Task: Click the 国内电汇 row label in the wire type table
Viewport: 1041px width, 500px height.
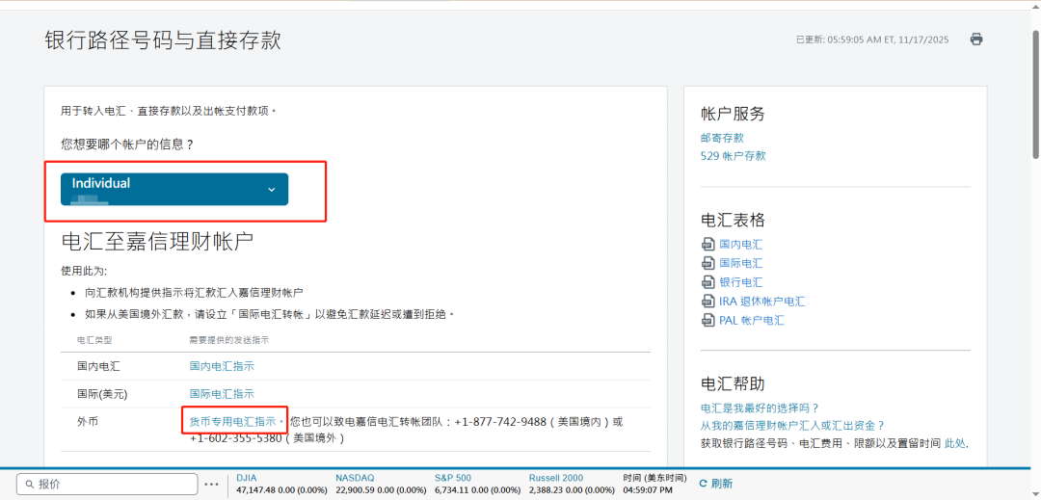Action: [99, 366]
